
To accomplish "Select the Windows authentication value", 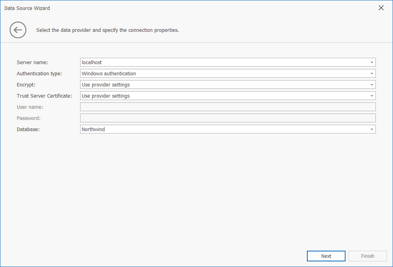I will coord(199,73).
